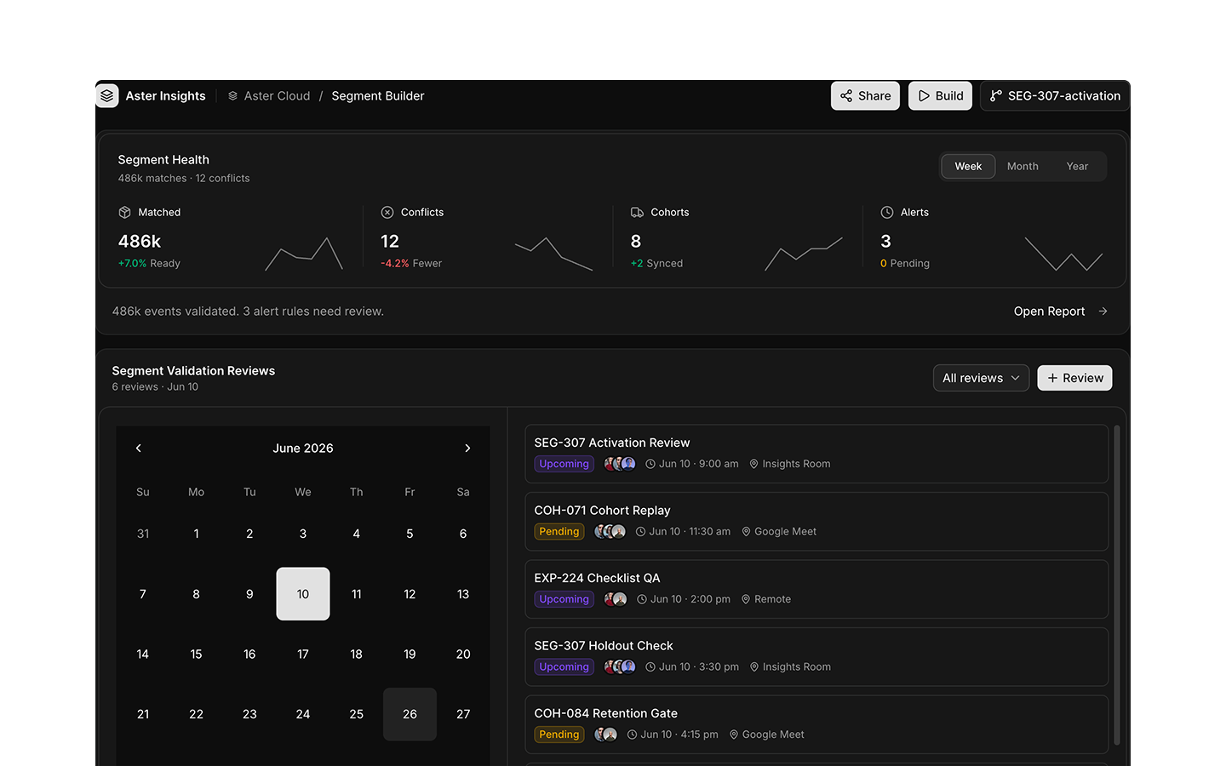Click the arrow icon beside Open Report

pyautogui.click(x=1103, y=312)
